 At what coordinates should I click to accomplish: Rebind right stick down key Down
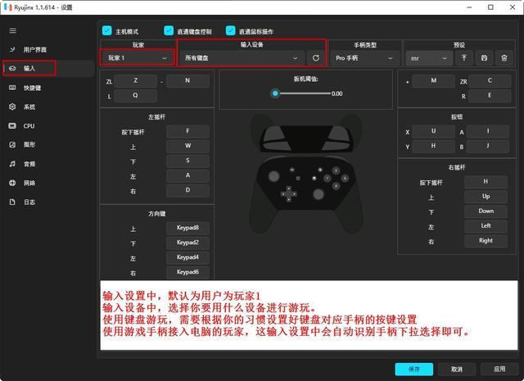pyautogui.click(x=486, y=211)
